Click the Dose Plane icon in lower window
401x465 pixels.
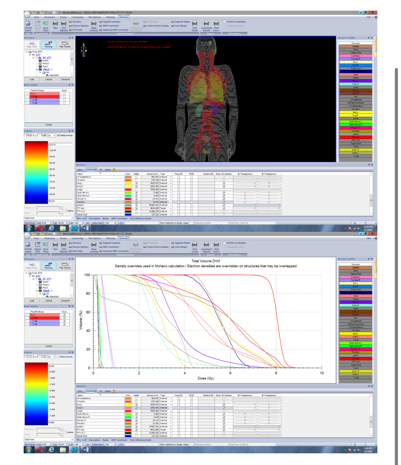[46, 247]
